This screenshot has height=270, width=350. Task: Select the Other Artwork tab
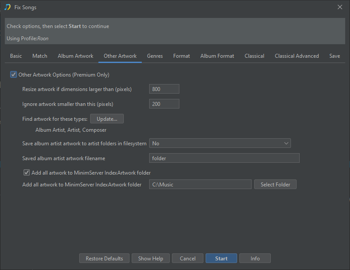point(120,56)
